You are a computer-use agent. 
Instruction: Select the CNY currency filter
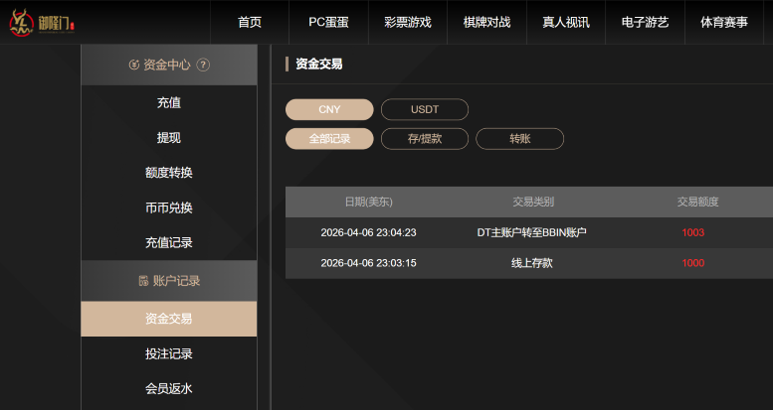point(329,109)
